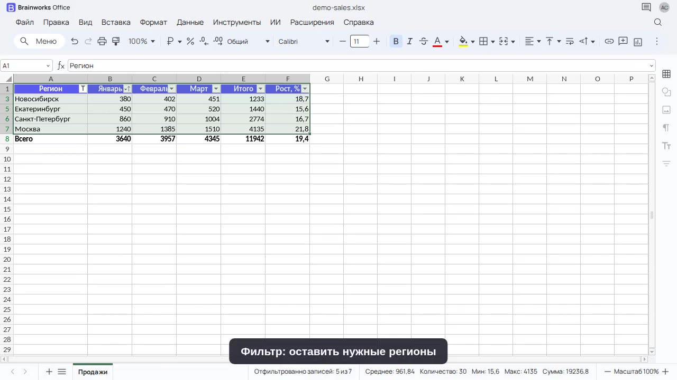Select the Продажи sheet tab
The image size is (677, 380).
coord(93,372)
